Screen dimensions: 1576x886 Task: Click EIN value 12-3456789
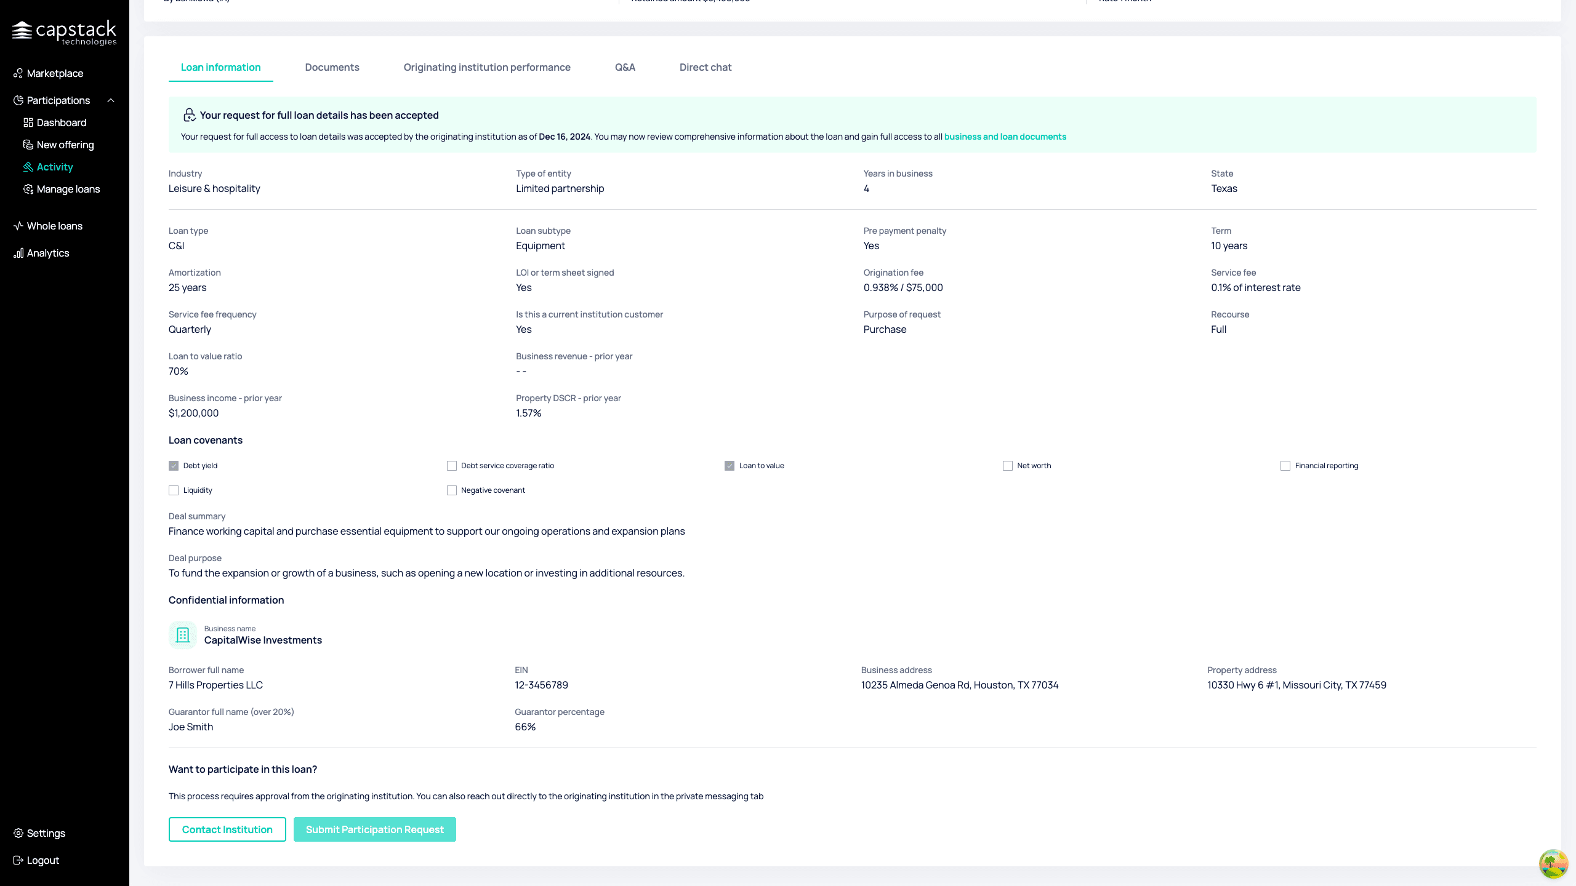542,685
